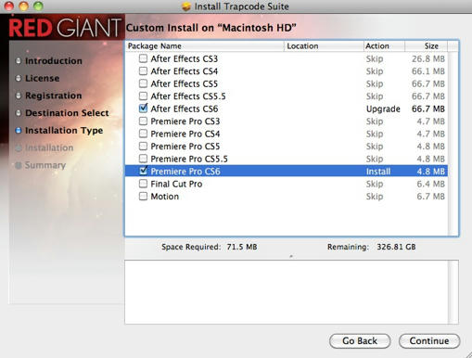Select the After Effects CS6 row name

point(185,109)
